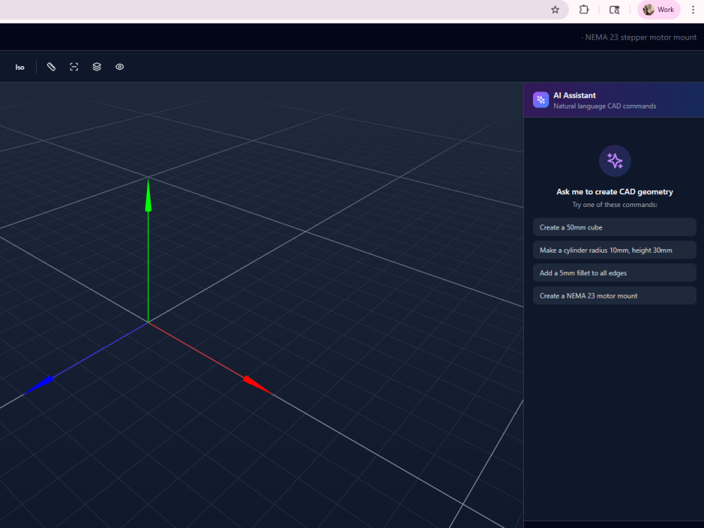The height and width of the screenshot is (528, 704).
Task: Click the fit-to-view frame icon
Action: point(74,67)
